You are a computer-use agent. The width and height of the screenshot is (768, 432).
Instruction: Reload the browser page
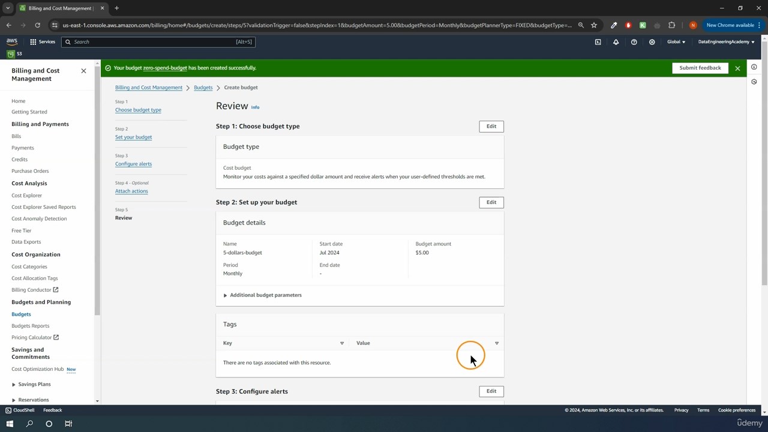[37, 25]
